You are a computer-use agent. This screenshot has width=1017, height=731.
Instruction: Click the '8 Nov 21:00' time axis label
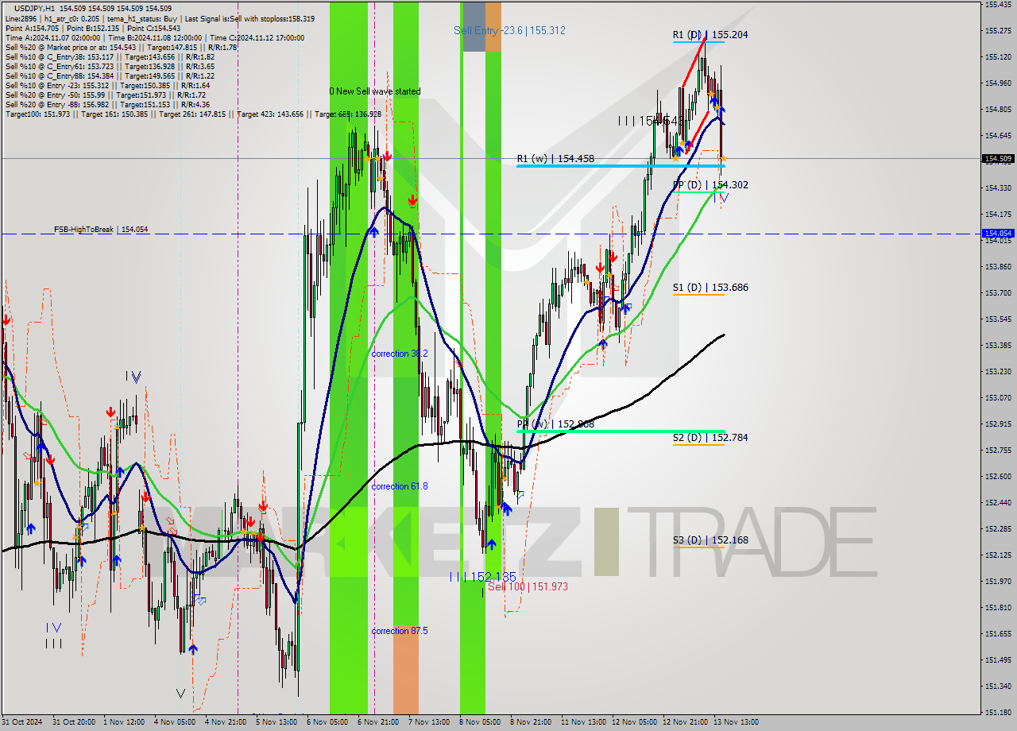point(530,722)
